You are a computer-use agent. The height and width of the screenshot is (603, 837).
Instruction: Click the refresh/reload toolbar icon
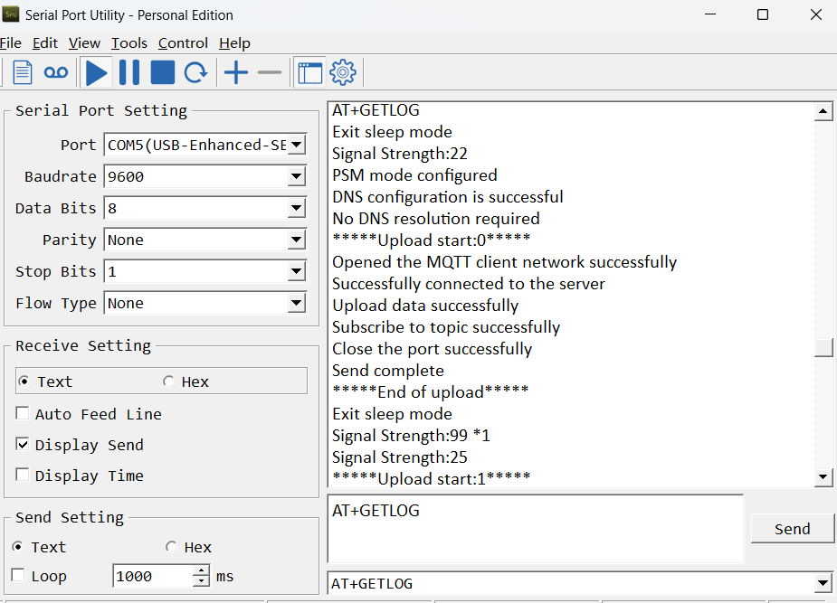(195, 72)
